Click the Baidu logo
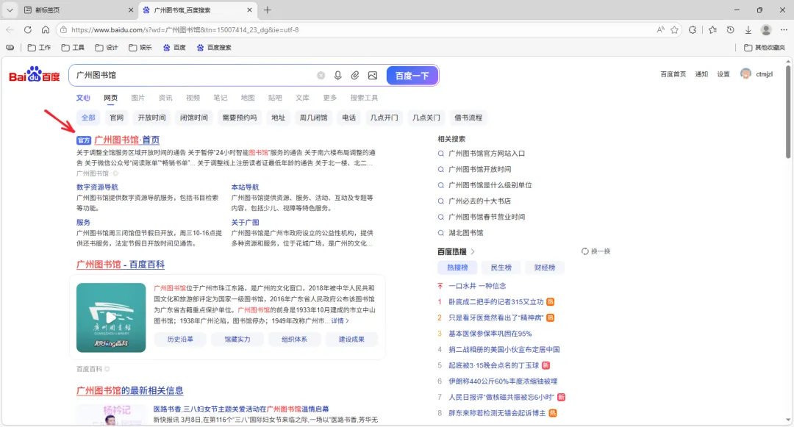 [35, 75]
